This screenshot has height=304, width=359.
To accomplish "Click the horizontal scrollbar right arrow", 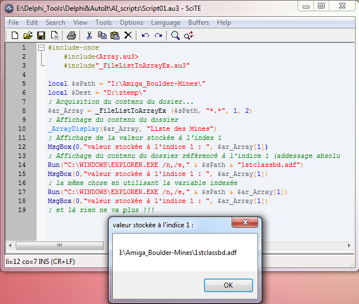I will pos(349,245).
